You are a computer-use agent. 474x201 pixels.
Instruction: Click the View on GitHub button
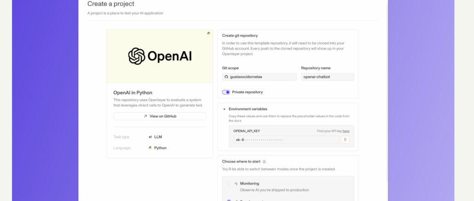tap(160, 117)
